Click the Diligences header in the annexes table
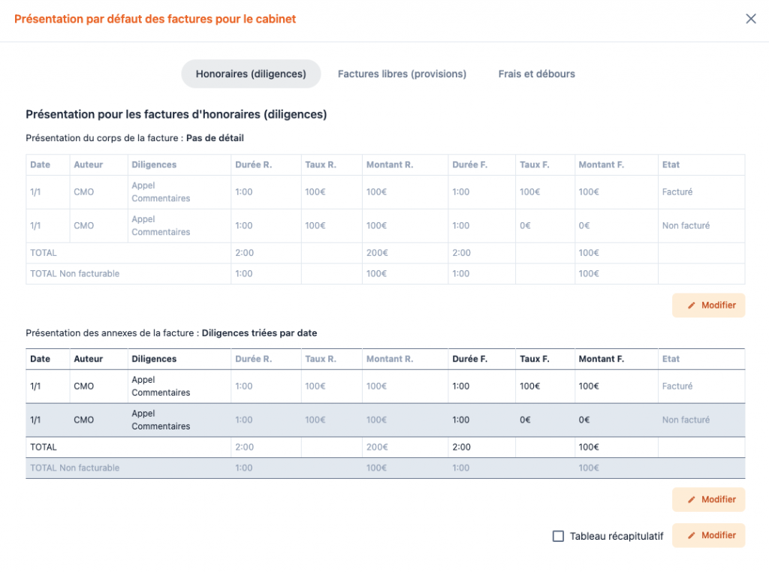 154,359
